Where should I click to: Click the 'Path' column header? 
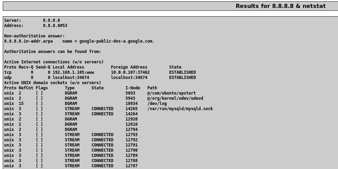coord(152,88)
